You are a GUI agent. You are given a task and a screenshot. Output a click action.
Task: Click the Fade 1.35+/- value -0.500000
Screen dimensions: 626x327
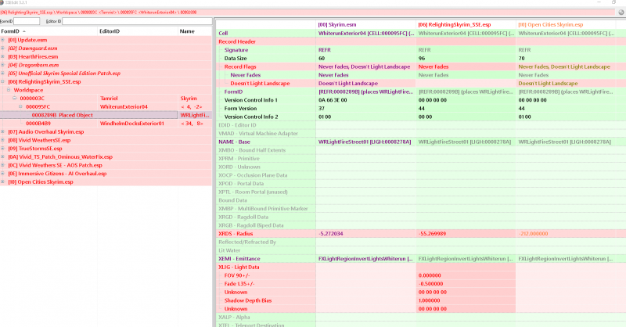[430, 284]
